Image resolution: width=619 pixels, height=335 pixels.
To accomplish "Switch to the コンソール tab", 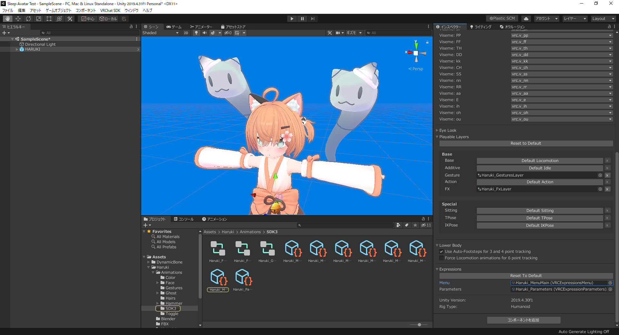I will click(x=184, y=219).
